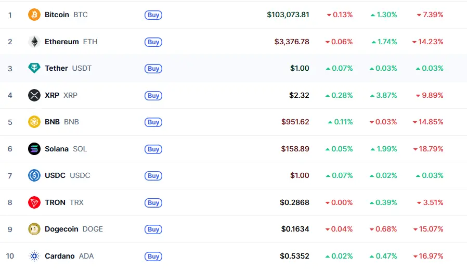467x269 pixels.
Task: Click XRP price $2.32
Action: coord(300,95)
